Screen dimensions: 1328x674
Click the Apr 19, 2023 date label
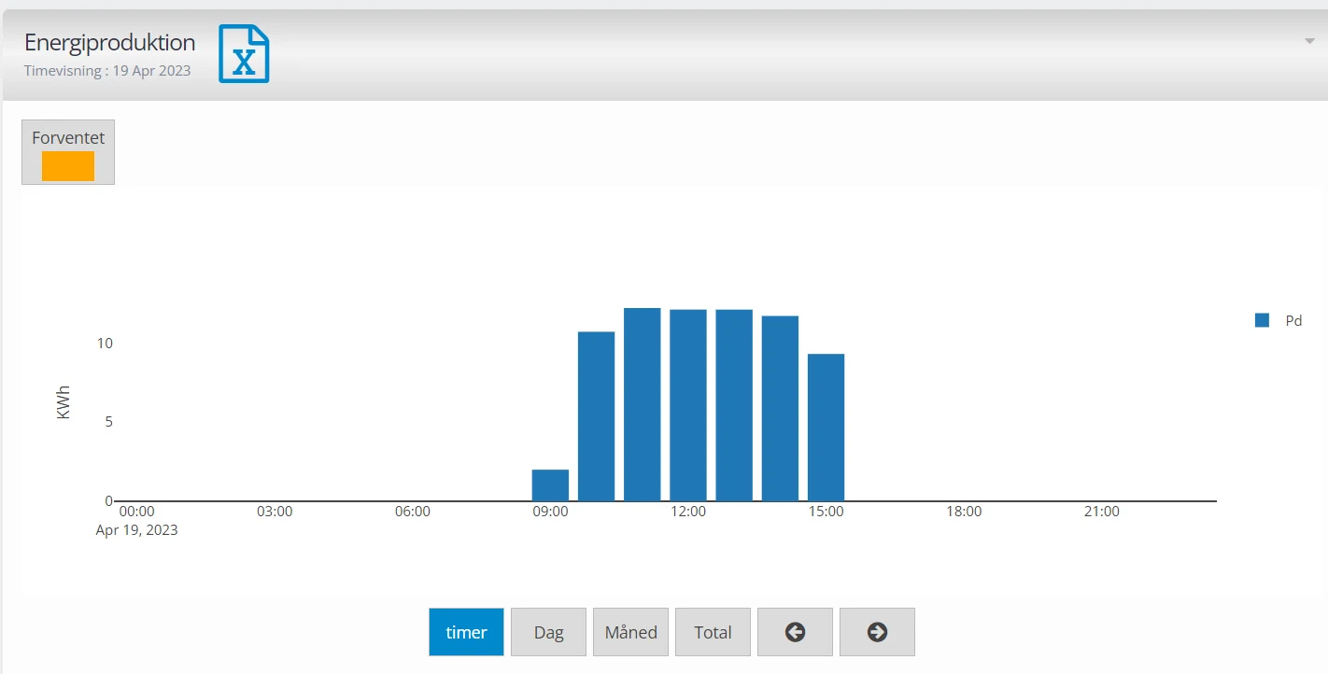pos(137,530)
